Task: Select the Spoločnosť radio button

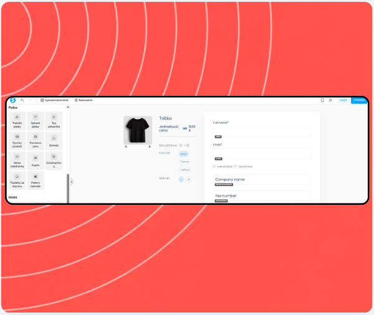Action: click(236, 166)
